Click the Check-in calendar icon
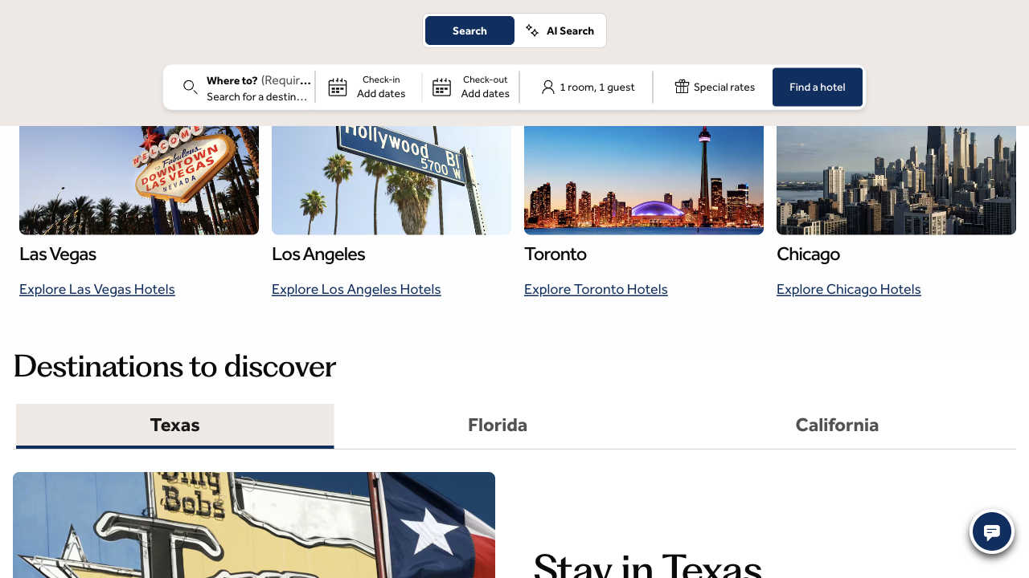Viewport: 1029px width, 578px height. pyautogui.click(x=338, y=88)
